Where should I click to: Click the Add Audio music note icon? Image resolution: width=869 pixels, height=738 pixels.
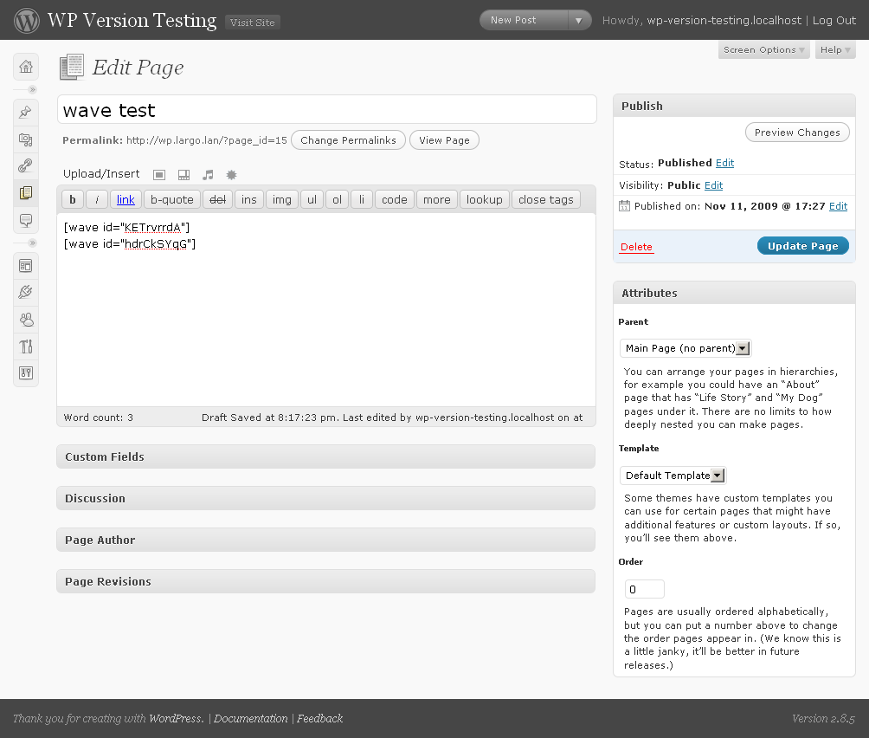coord(208,175)
